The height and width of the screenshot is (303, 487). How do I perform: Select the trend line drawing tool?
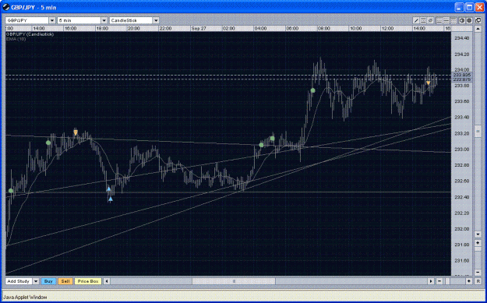pos(417,21)
